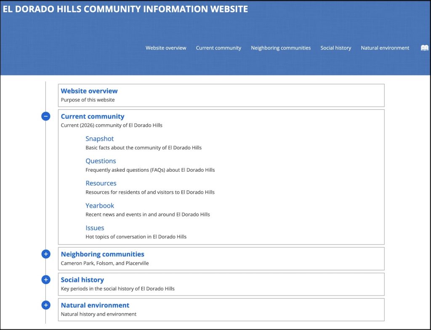This screenshot has height=330, width=431.
Task: Click the open book icon in header
Action: pyautogui.click(x=424, y=48)
